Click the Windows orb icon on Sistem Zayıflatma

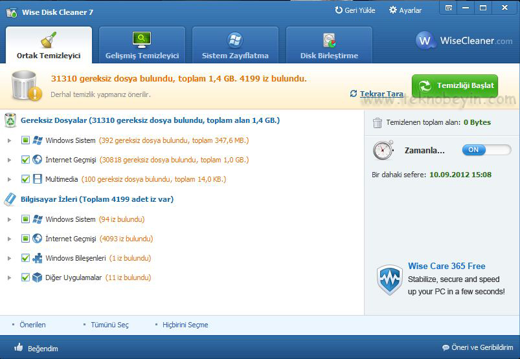[x=235, y=40]
